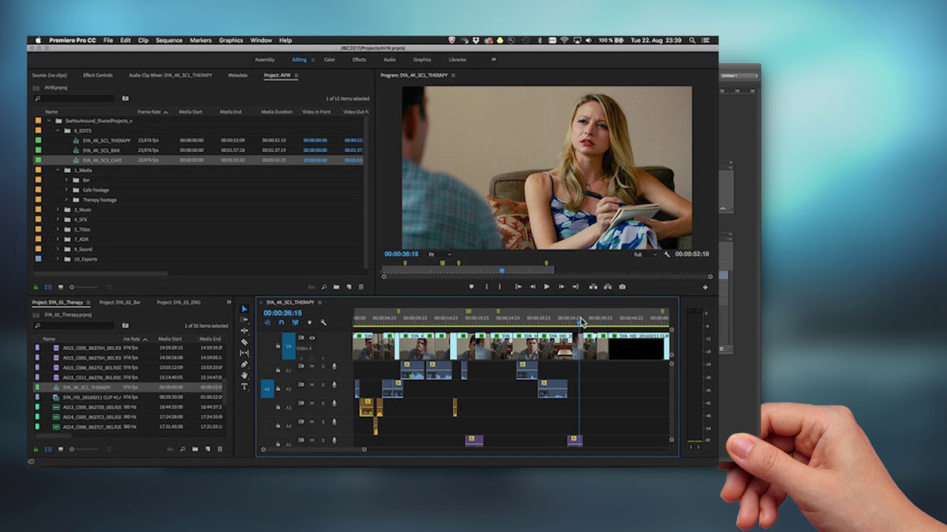Click New Item icon in AVW project panel

348,287
